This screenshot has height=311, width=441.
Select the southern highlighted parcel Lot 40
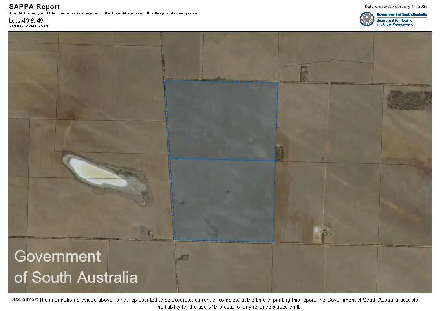[x=224, y=200]
